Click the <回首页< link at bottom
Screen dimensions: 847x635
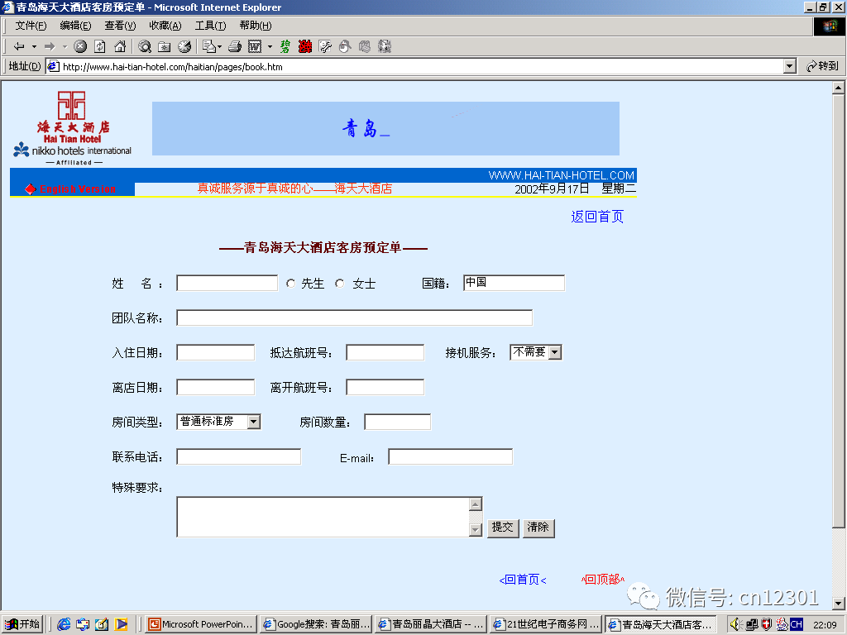coord(523,580)
